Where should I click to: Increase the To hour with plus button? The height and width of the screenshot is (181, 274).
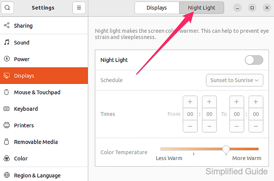pos(236,102)
